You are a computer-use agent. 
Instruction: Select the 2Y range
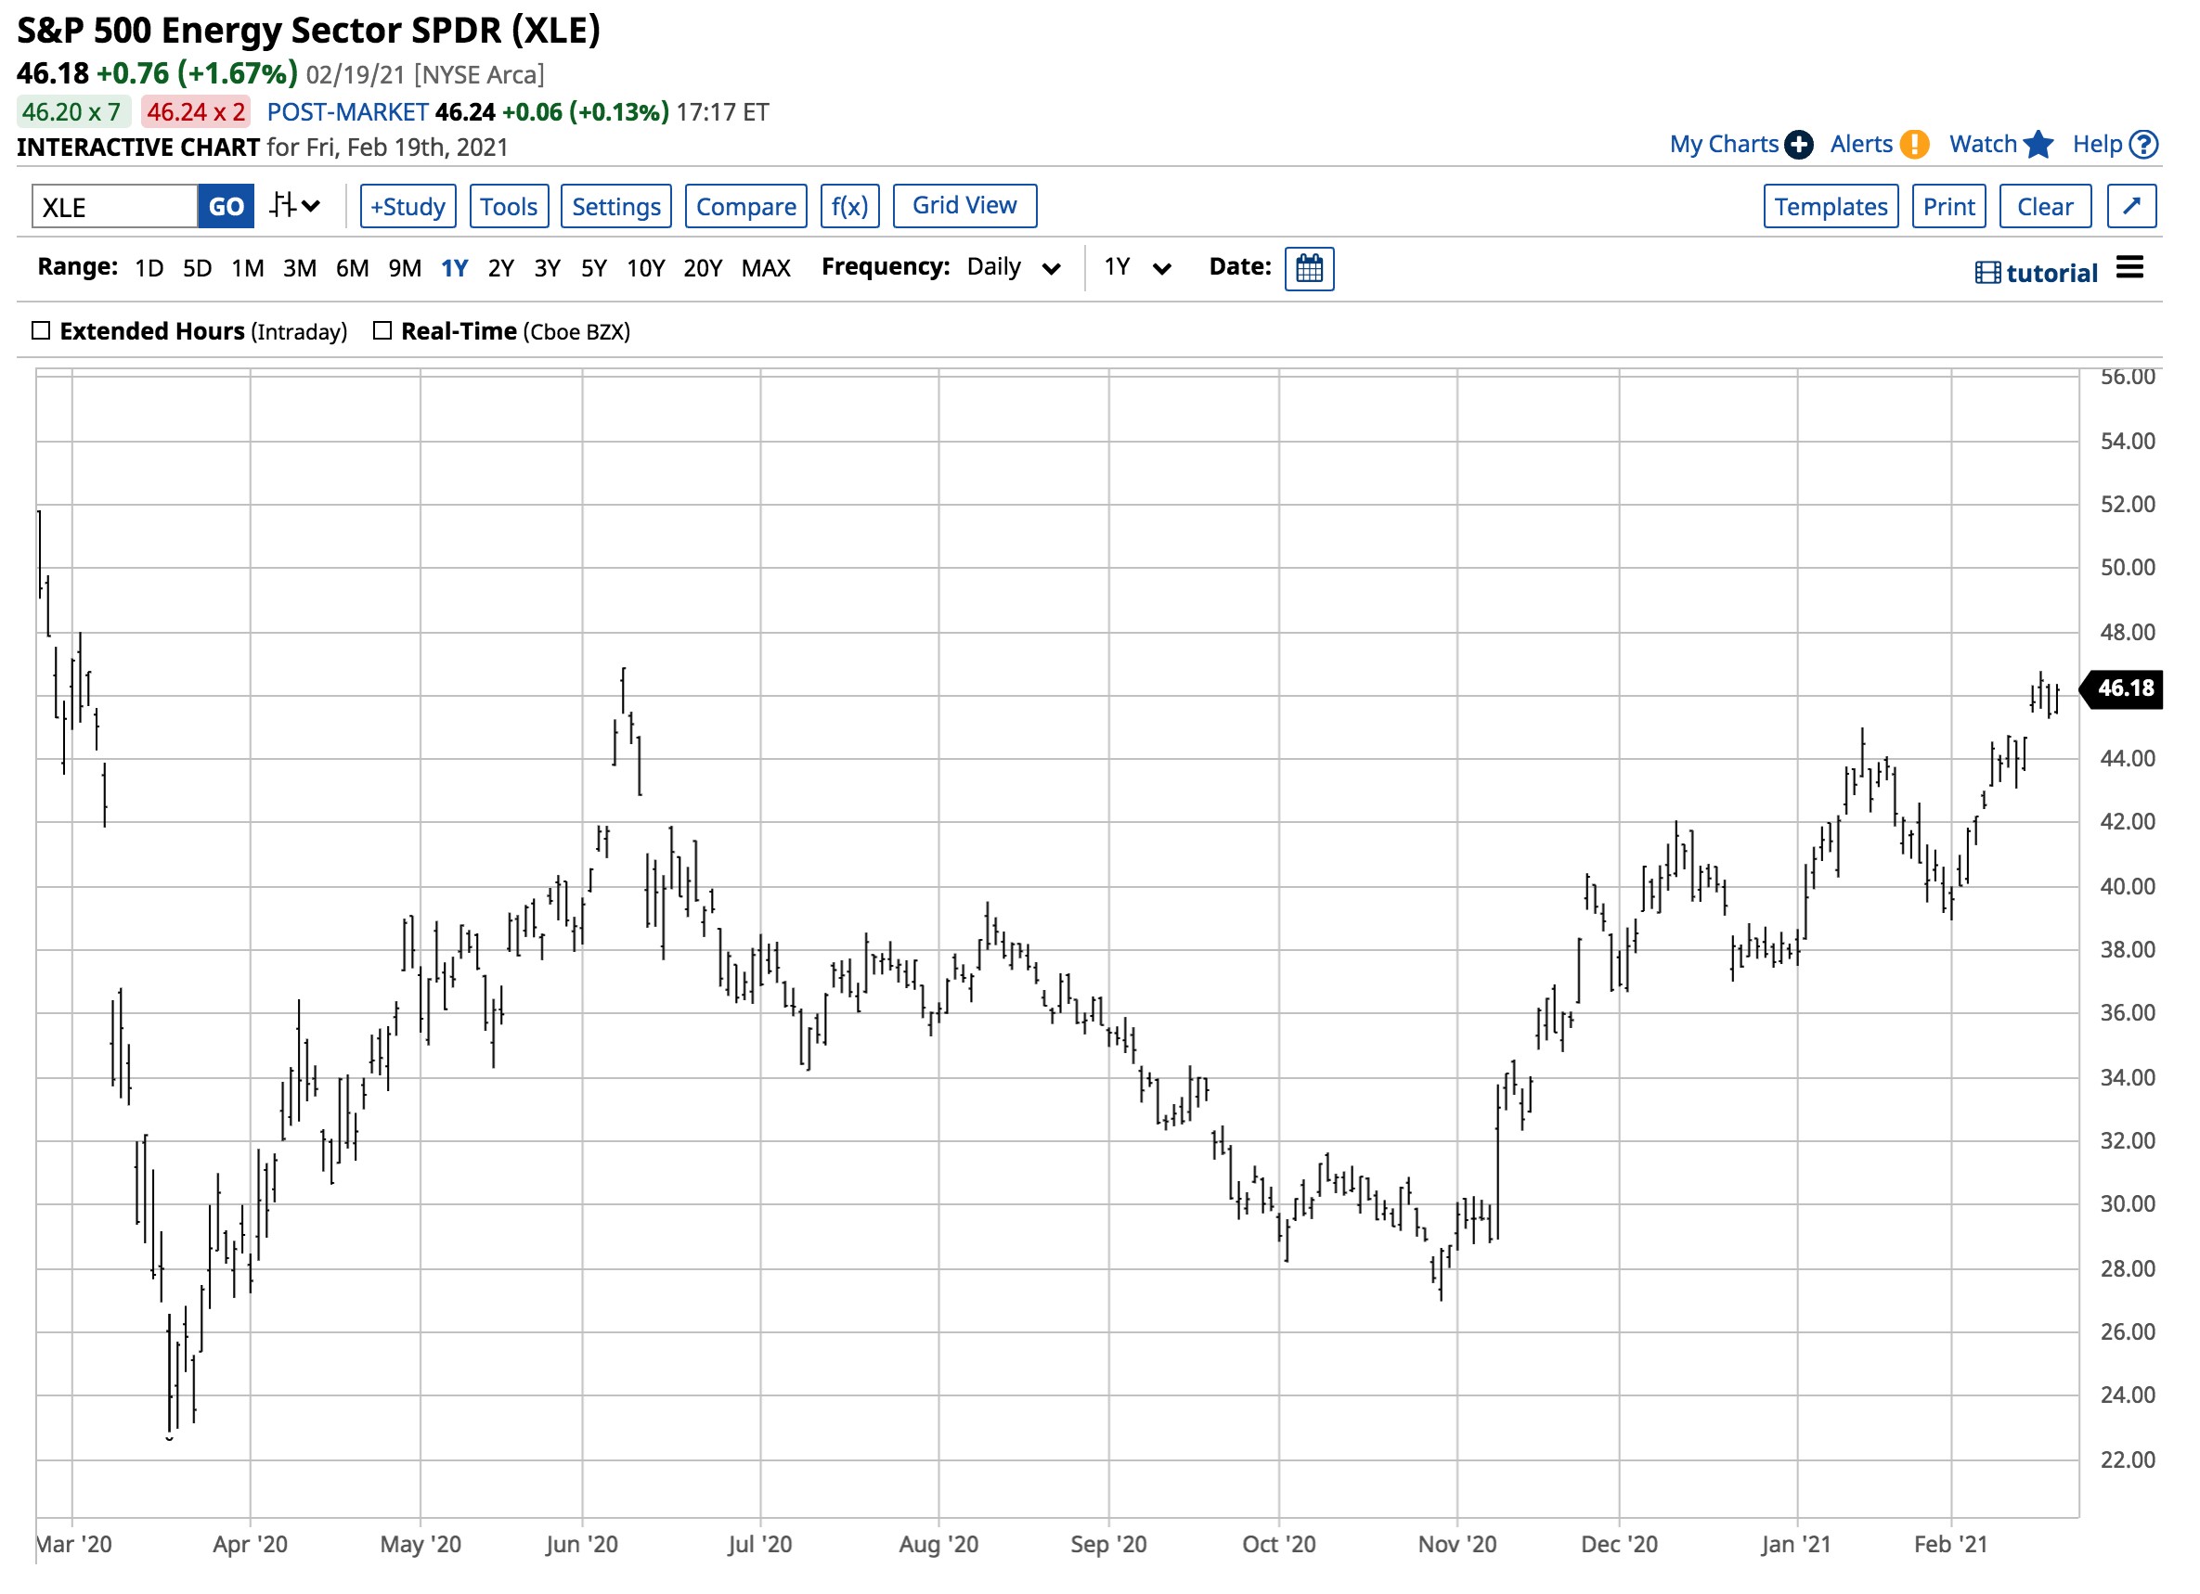[x=500, y=268]
